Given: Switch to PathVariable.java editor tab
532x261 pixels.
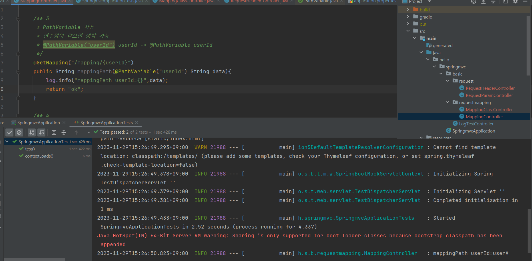Looking at the screenshot, I should tap(321, 1).
